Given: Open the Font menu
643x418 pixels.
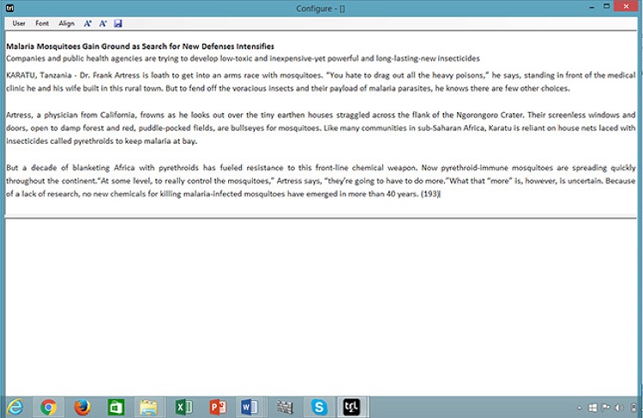Looking at the screenshot, I should tap(42, 23).
